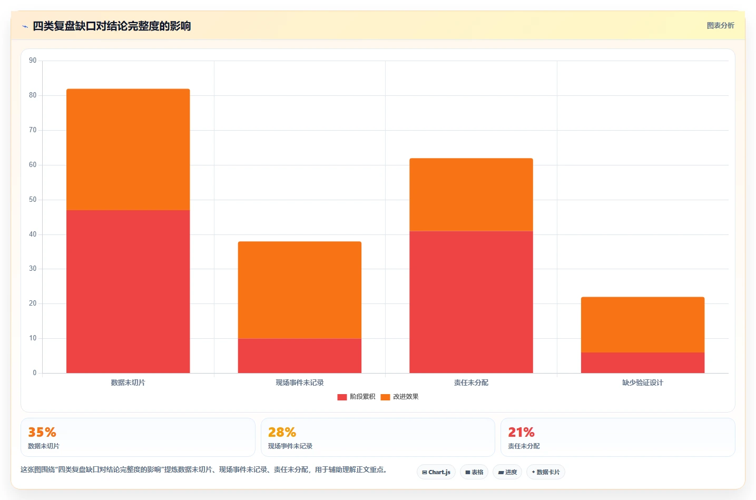Click the icon inside the 表格 chip
Viewport: 756px width, 500px height.
pyautogui.click(x=468, y=473)
